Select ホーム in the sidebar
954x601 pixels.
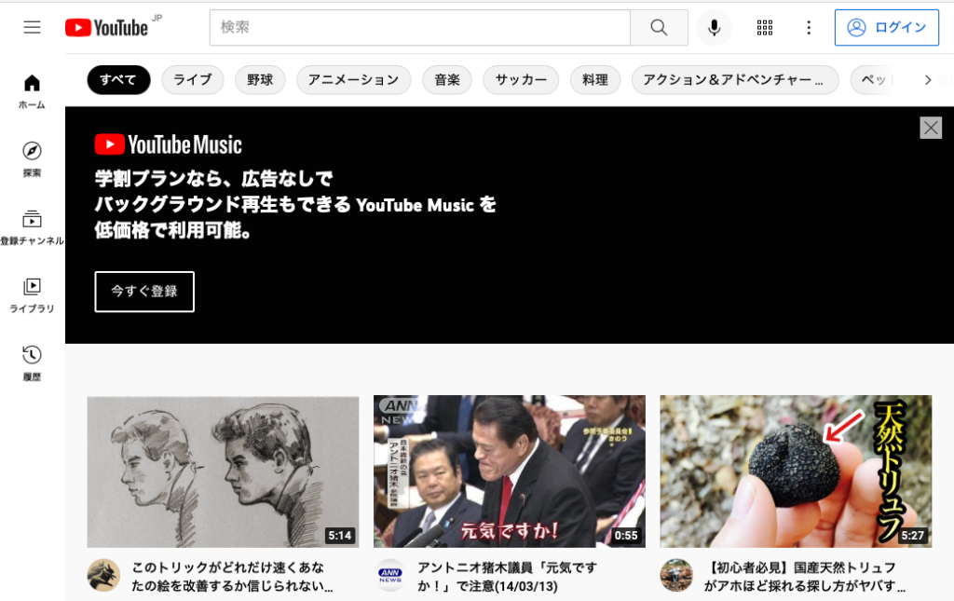32,88
